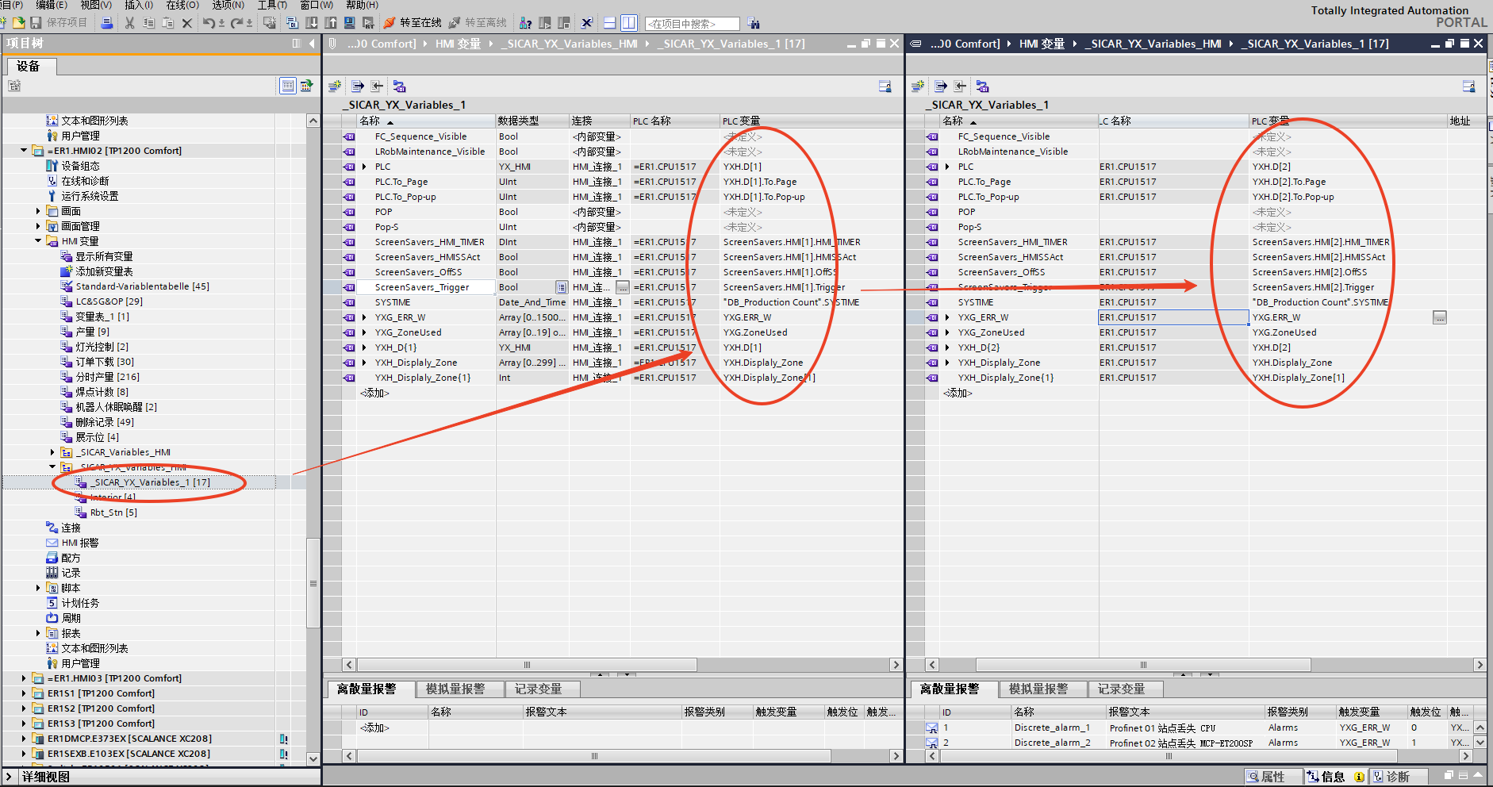Click the Export tags icon in left editor toolbar
Screen dimensions: 1493x787
click(x=358, y=86)
